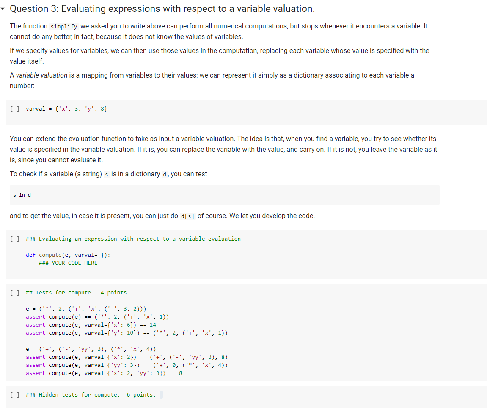The height and width of the screenshot is (408, 487).
Task: Click the line "e = ('*', 2, ('+', 'x', ('-', 3, 2)))"
Action: point(86,309)
